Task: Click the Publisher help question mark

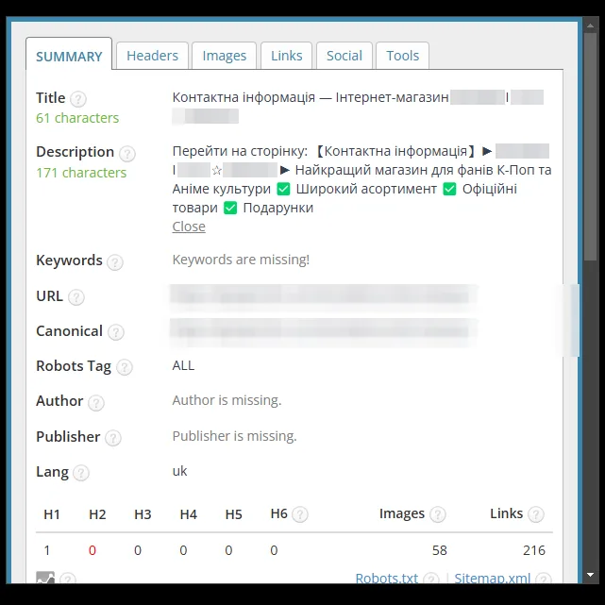Action: [x=113, y=438]
